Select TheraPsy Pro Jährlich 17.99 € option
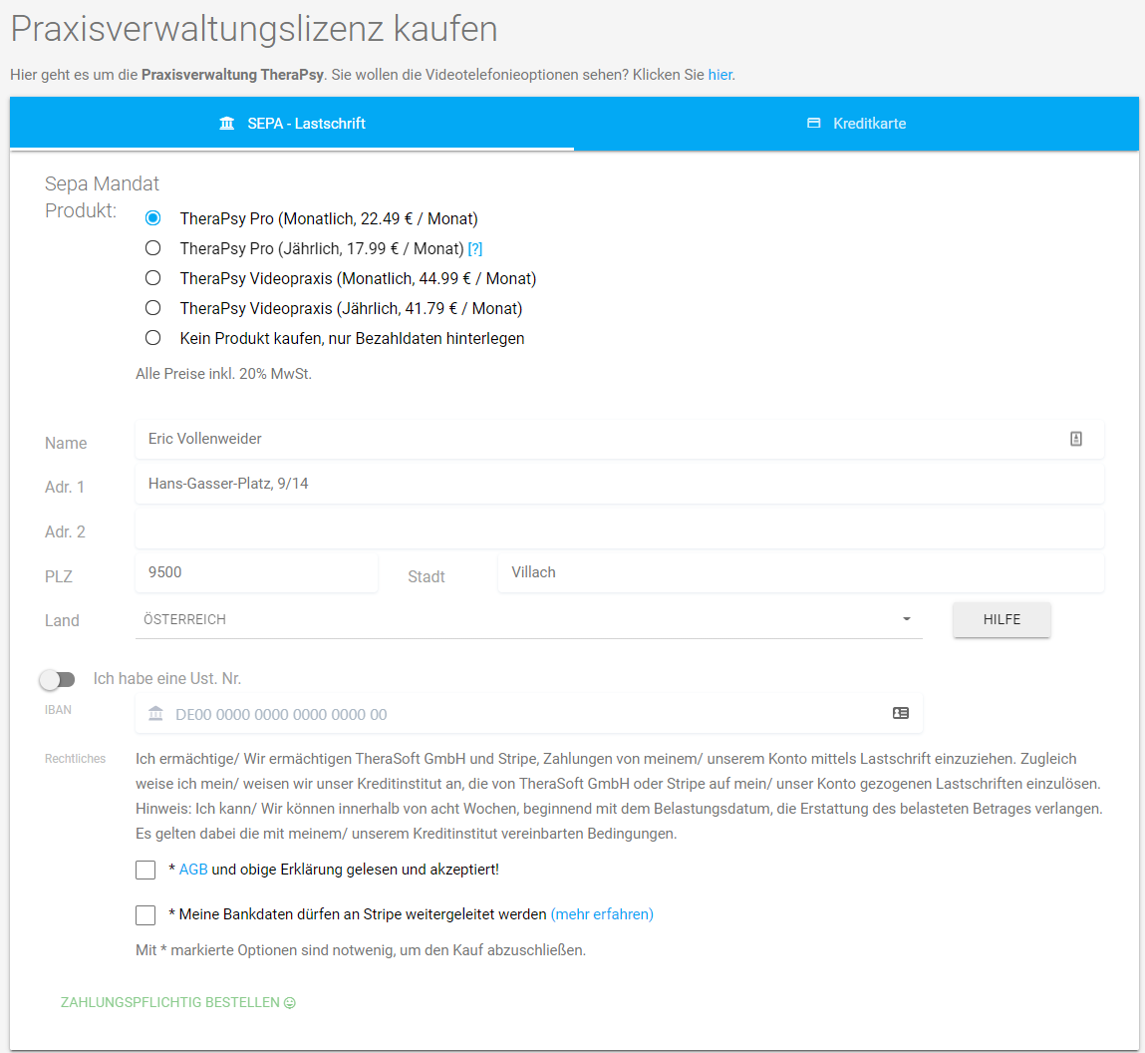The height and width of the screenshot is (1053, 1145). coord(152,248)
